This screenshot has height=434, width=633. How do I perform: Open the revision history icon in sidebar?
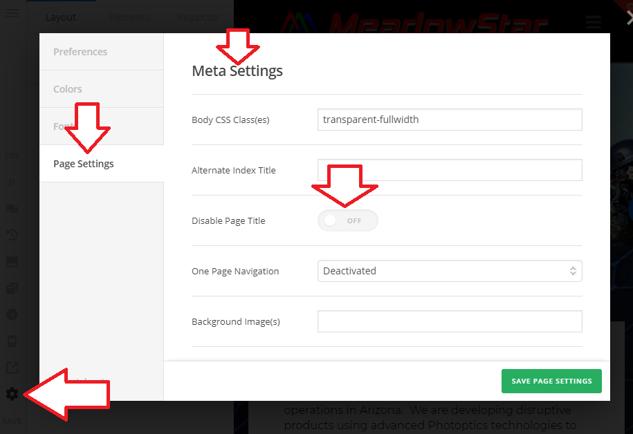[12, 235]
